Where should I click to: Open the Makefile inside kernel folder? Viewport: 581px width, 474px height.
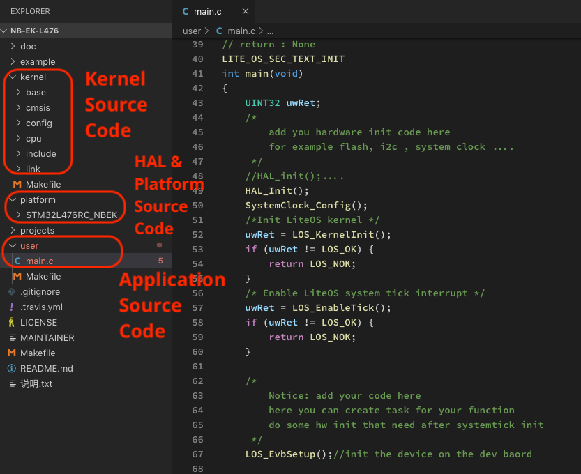43,185
